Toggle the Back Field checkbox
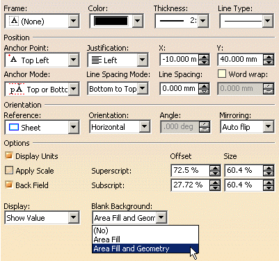 tap(9, 185)
